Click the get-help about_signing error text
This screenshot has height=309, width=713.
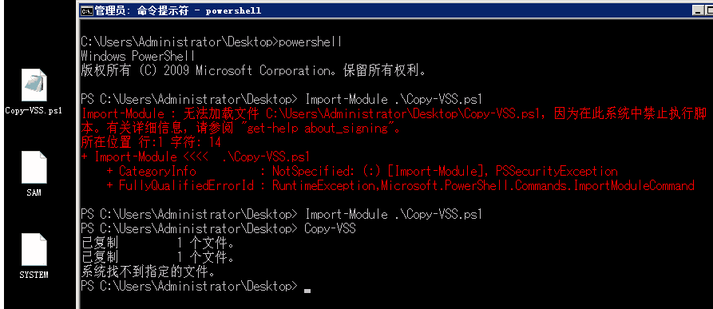point(318,128)
